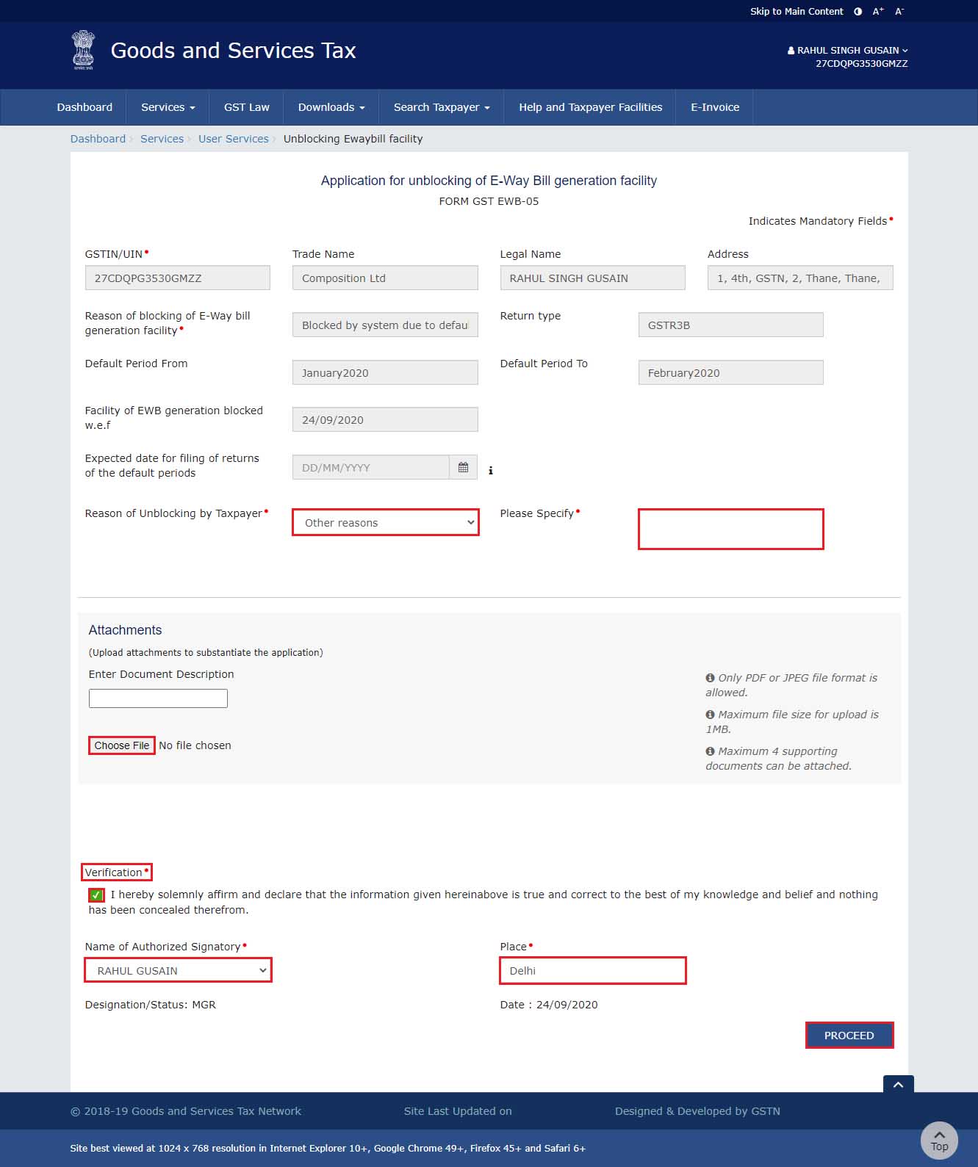
Task: Click Choose File to upload attachment
Action: (121, 745)
